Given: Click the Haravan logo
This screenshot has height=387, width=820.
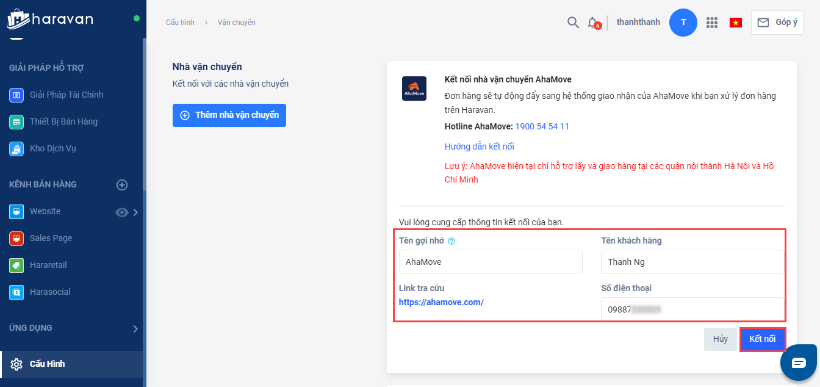Looking at the screenshot, I should 50,19.
